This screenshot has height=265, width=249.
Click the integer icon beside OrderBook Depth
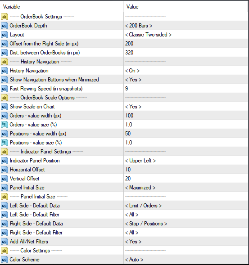click(x=4, y=26)
